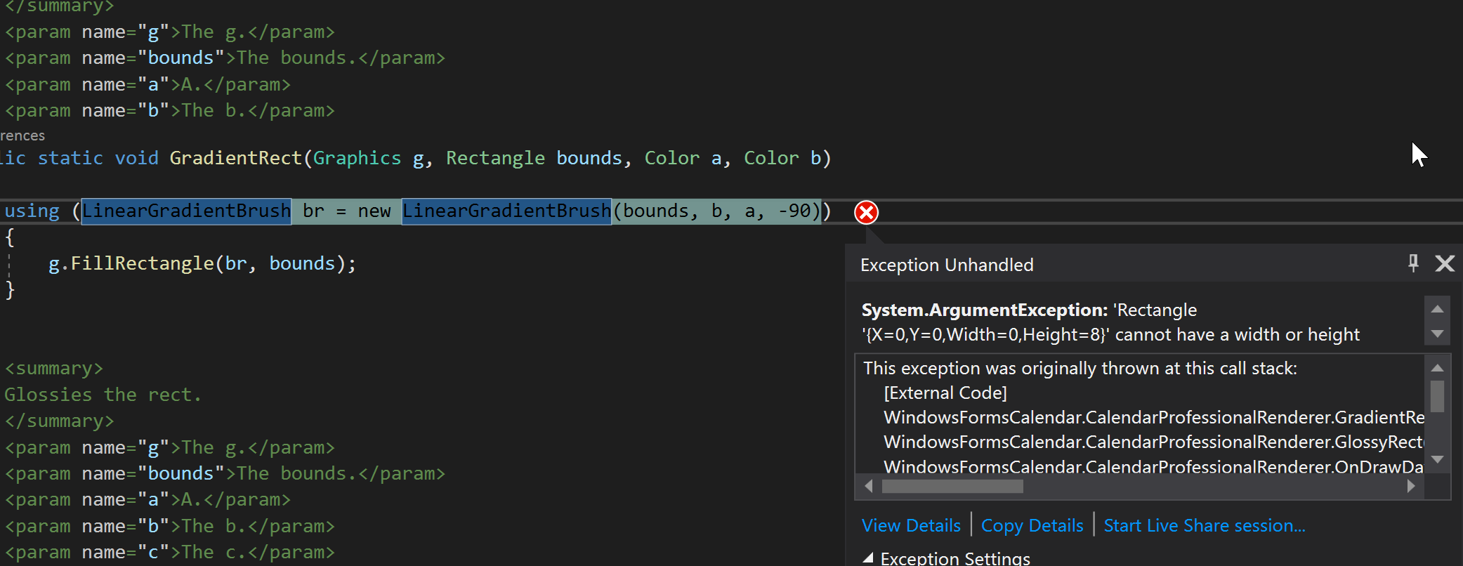Click the 'static' keyword

coord(70,158)
